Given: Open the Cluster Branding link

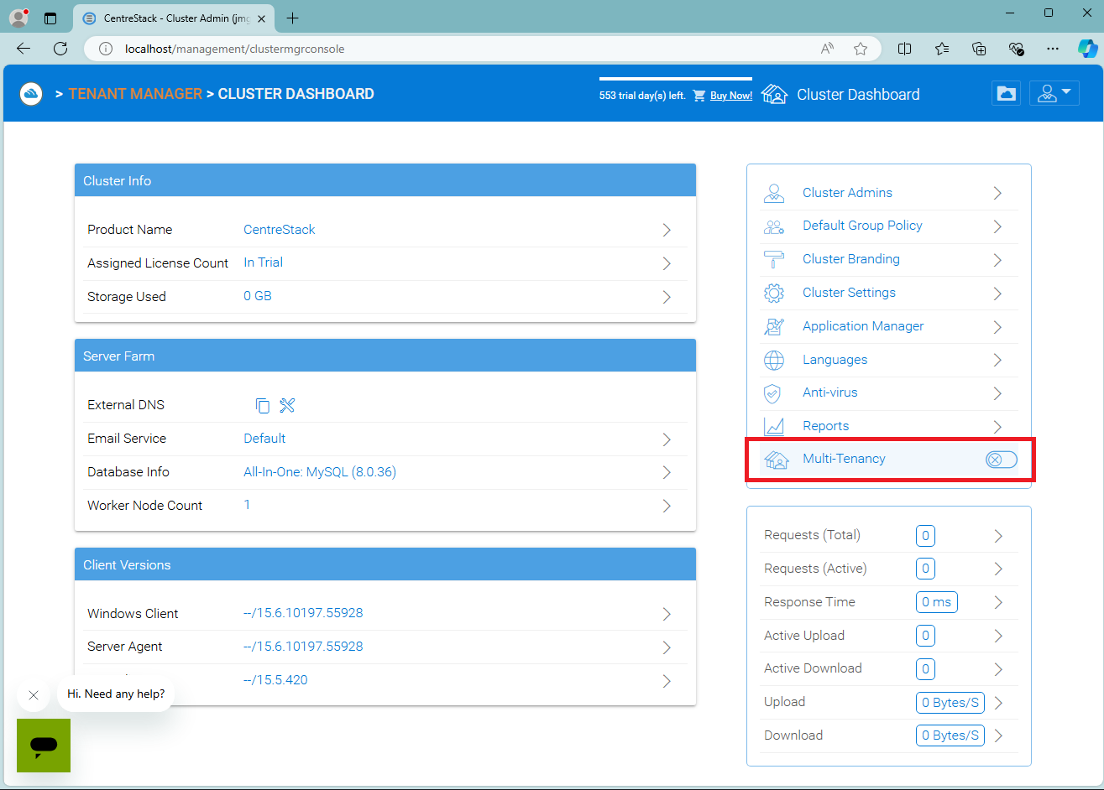Looking at the screenshot, I should coord(851,259).
